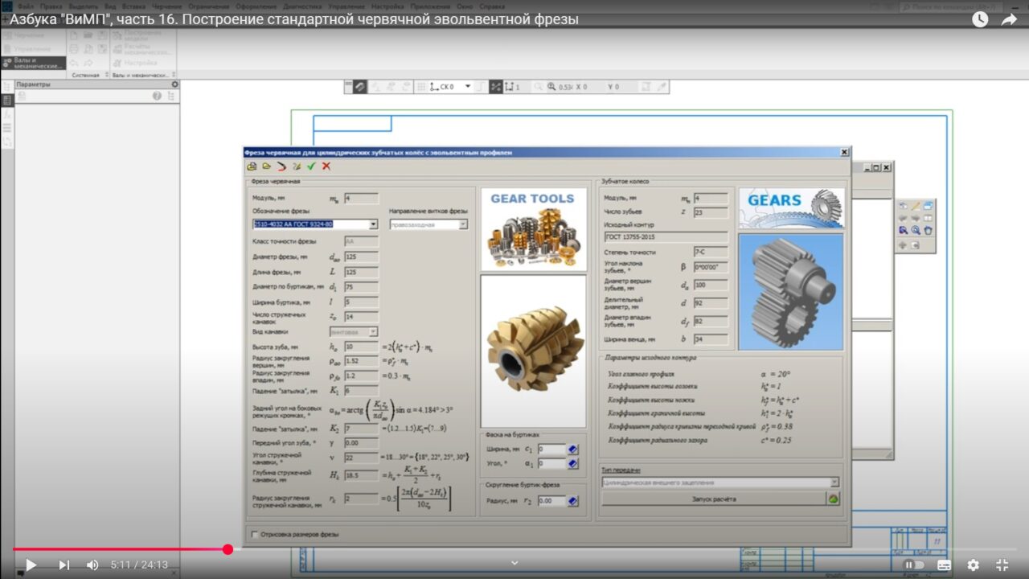Select Валы и механические tab in left ribbon
1029x579 pixels.
[x=33, y=63]
